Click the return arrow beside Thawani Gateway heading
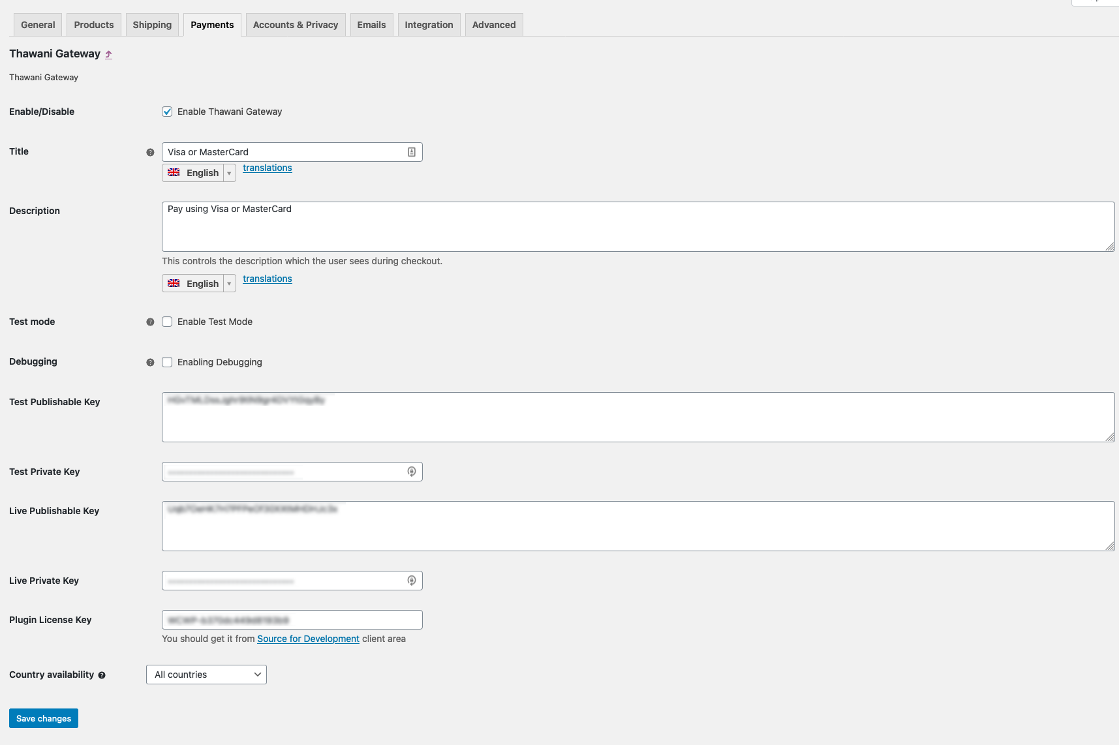The width and height of the screenshot is (1119, 745). [x=108, y=55]
